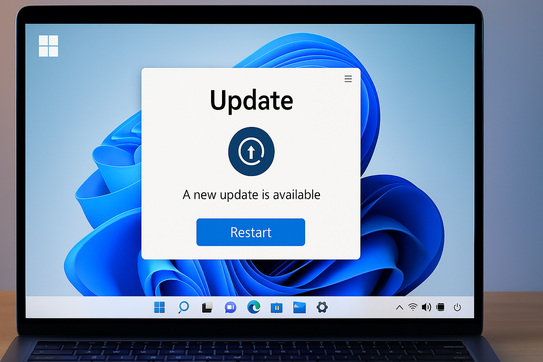Click the power icon in system tray
Viewport: 543px width, 362px height.
point(457,307)
